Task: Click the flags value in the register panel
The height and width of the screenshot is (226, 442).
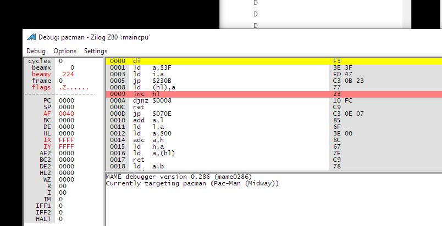Action: point(73,87)
